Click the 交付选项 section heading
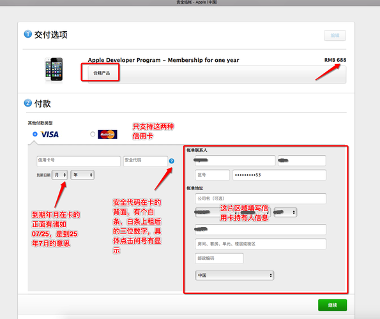The height and width of the screenshot is (319, 380). coord(50,34)
